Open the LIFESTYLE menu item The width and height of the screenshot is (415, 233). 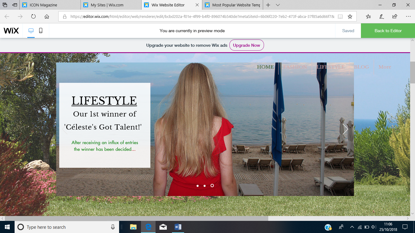click(331, 67)
